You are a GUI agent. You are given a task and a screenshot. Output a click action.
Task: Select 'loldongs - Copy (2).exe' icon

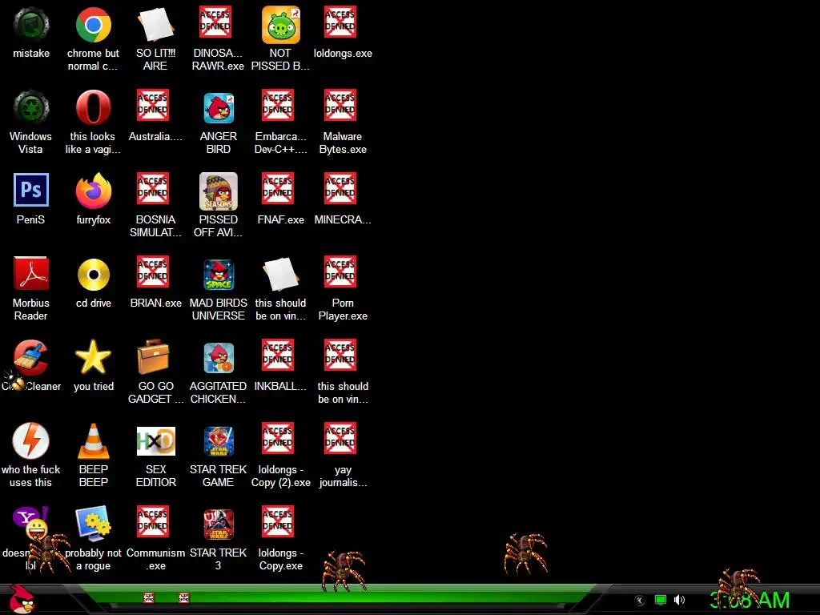tap(278, 438)
